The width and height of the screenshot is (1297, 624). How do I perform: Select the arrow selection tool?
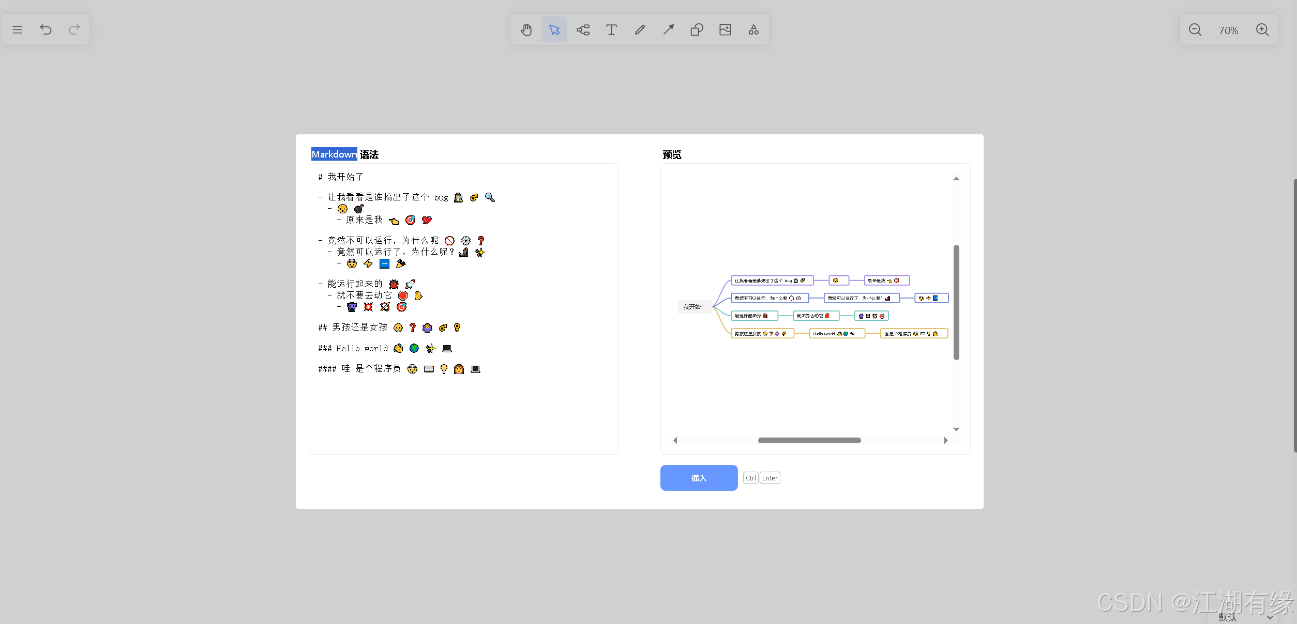[x=554, y=30]
